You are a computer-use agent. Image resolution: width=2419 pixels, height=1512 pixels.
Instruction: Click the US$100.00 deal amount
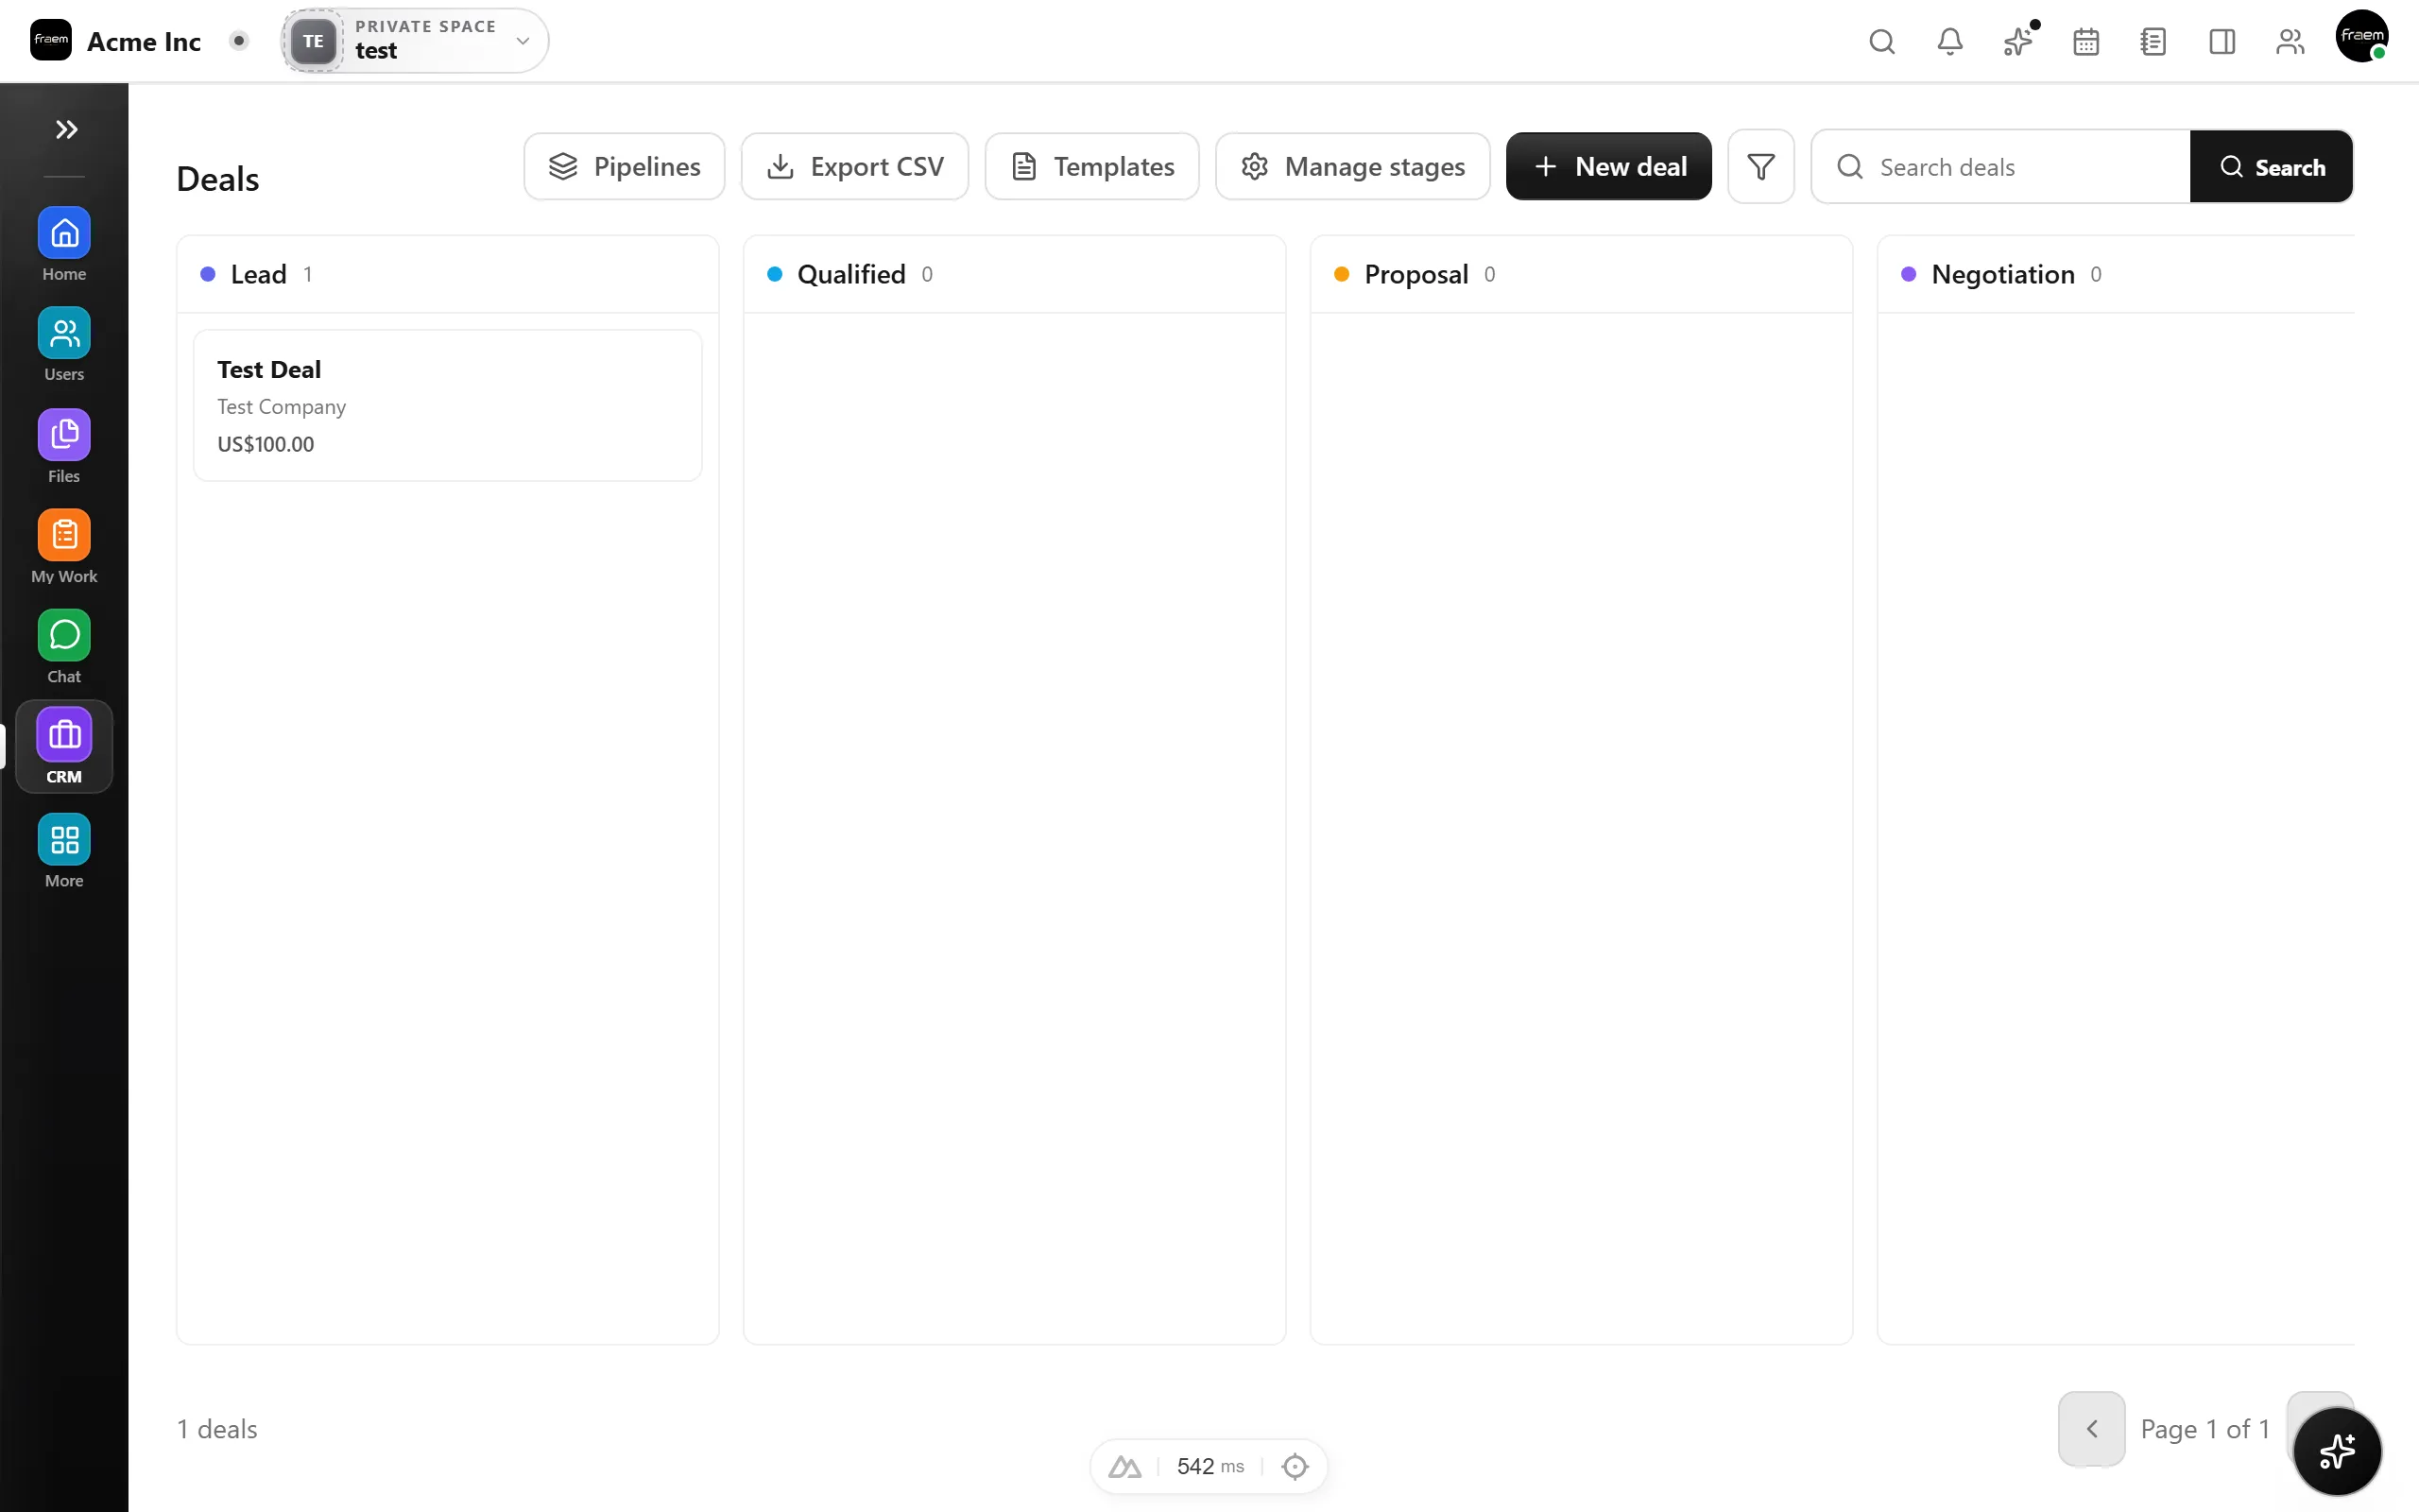click(266, 444)
